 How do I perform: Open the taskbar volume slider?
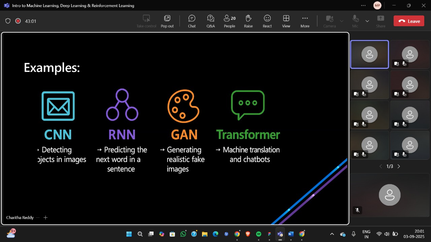(x=387, y=234)
